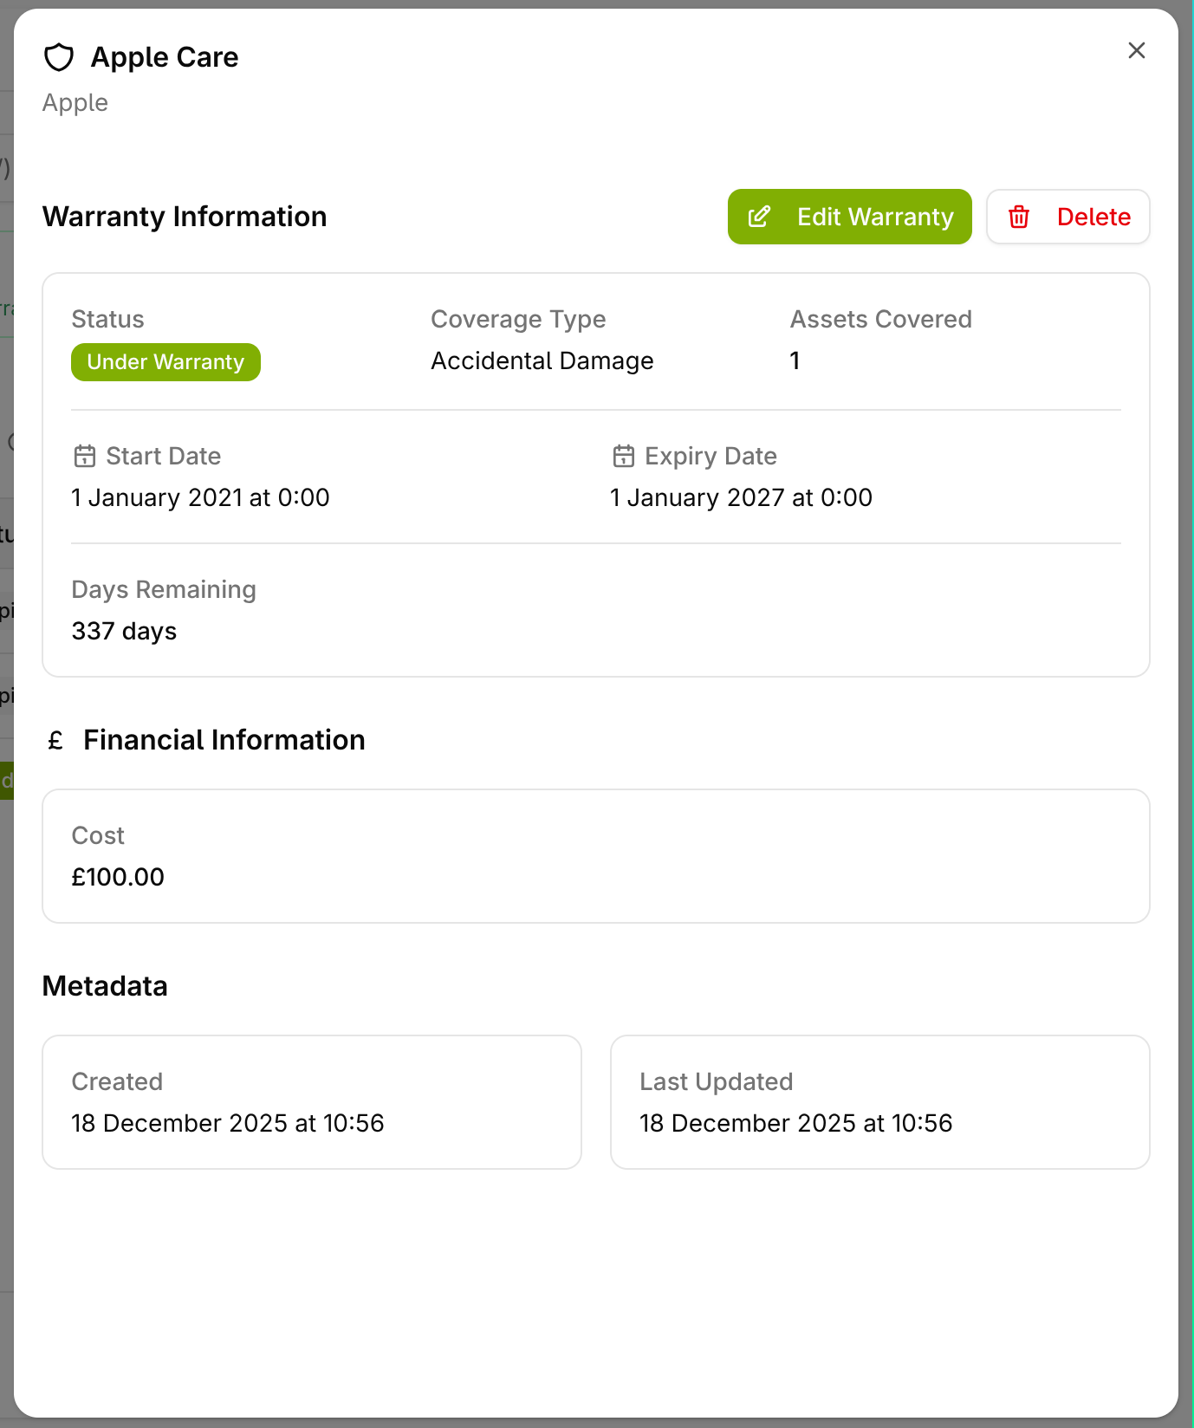Click the 1 January 2027 expiry date

click(741, 497)
